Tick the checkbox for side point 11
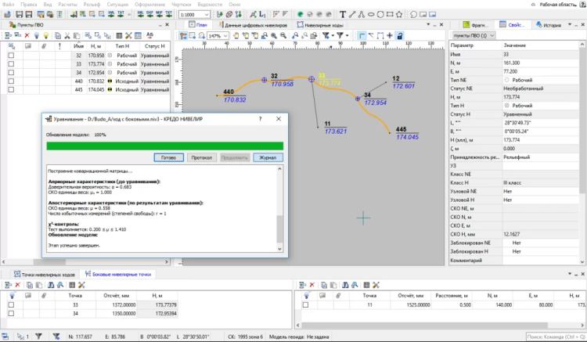The width and height of the screenshot is (587, 342). 306,303
